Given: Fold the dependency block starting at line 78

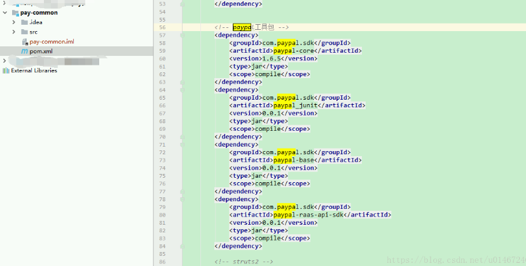Looking at the screenshot, I should pyautogui.click(x=182, y=199).
